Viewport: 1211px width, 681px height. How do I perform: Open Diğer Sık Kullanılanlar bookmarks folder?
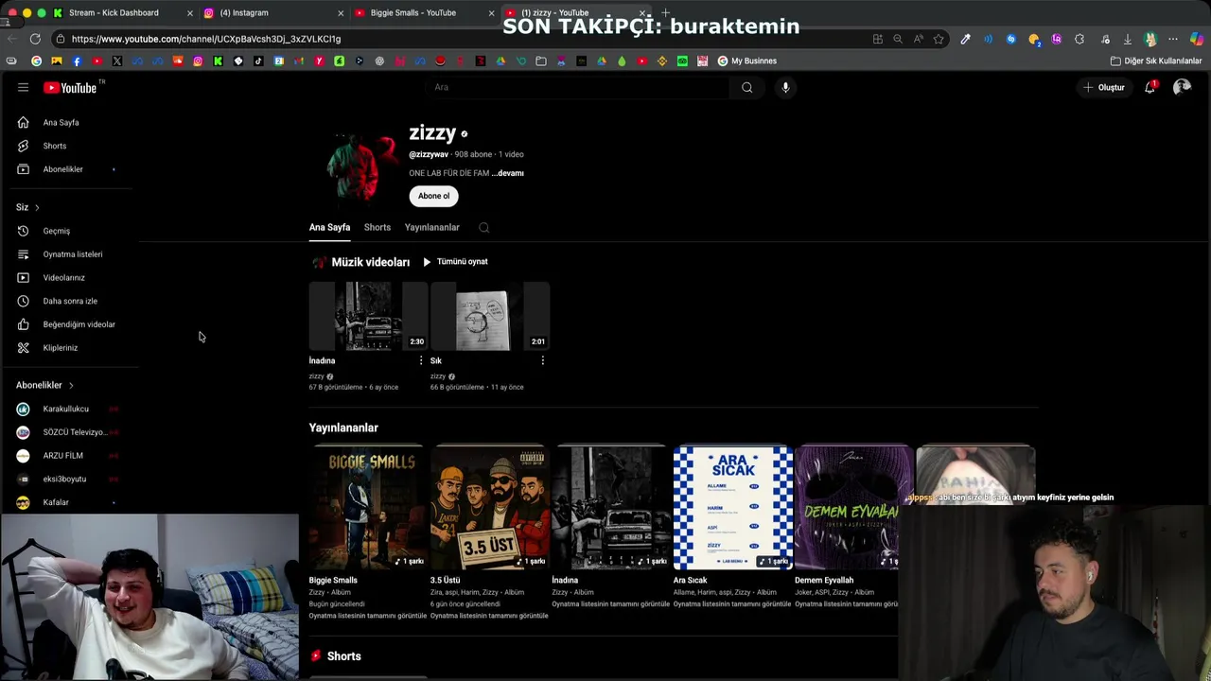pyautogui.click(x=1156, y=61)
